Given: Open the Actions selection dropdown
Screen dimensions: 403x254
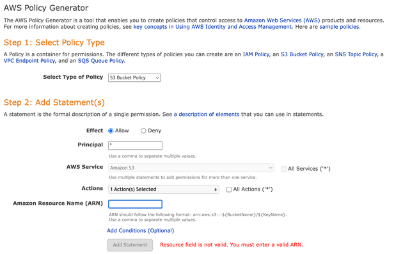Looking at the screenshot, I should (x=164, y=189).
